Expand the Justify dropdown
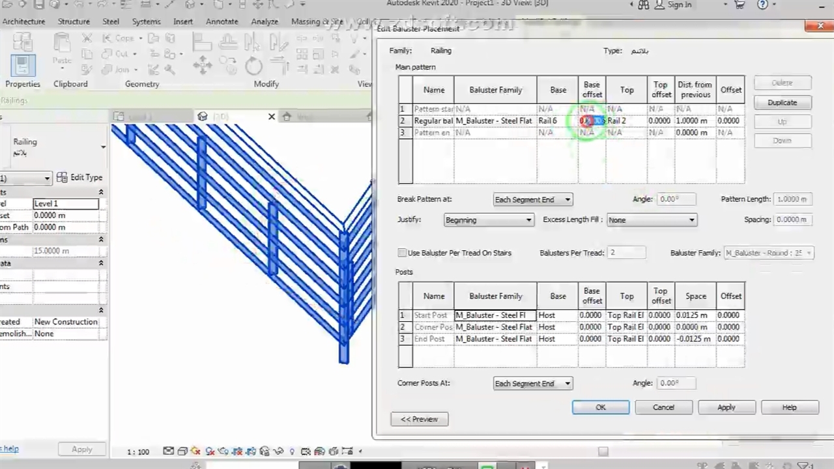The height and width of the screenshot is (469, 834). pyautogui.click(x=489, y=220)
